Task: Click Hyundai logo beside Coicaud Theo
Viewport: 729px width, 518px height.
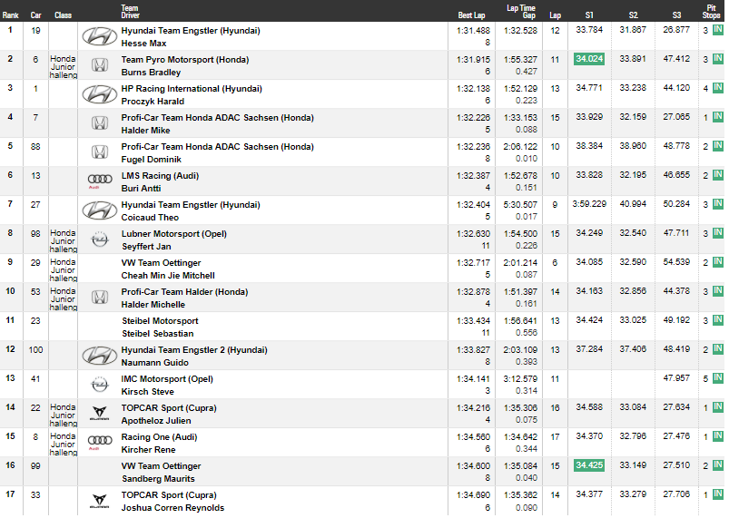Action: pyautogui.click(x=100, y=210)
